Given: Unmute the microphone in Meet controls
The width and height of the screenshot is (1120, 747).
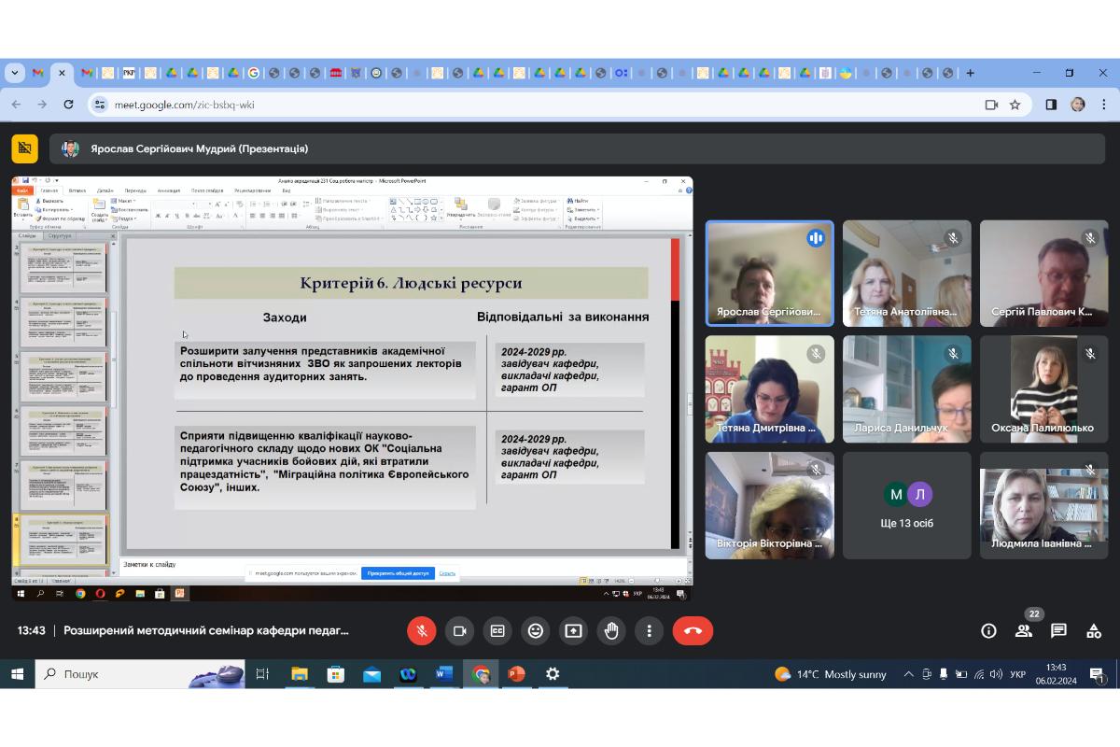Looking at the screenshot, I should 421,631.
